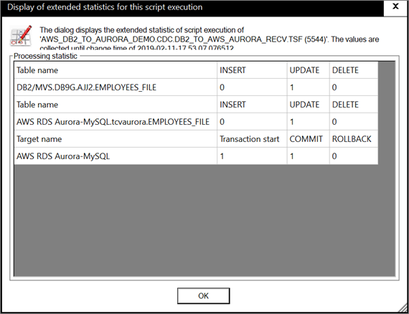Click the OK button
This screenshot has height=314, width=409.
204,296
